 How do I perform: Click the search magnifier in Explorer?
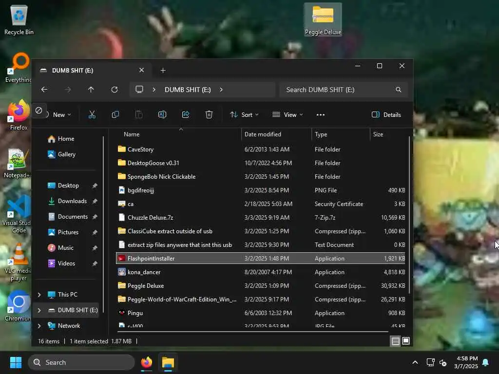tap(398, 90)
